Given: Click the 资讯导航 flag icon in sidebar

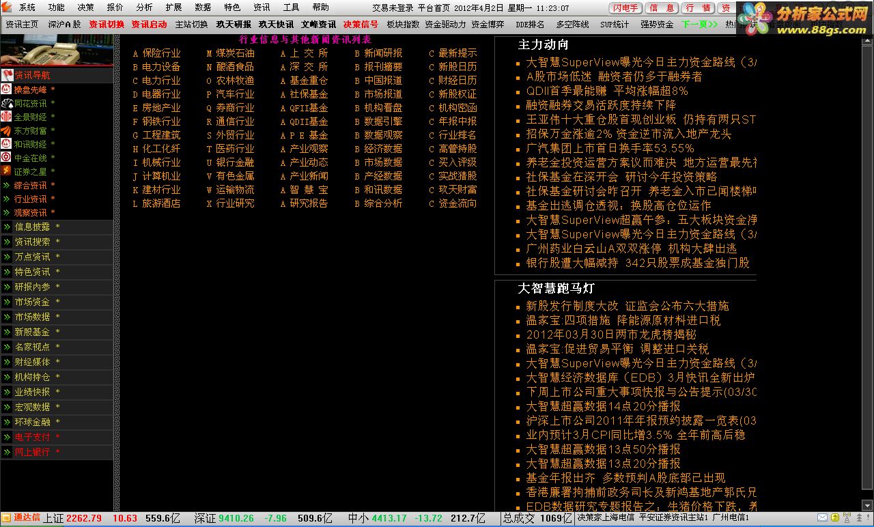Looking at the screenshot, I should [x=7, y=75].
